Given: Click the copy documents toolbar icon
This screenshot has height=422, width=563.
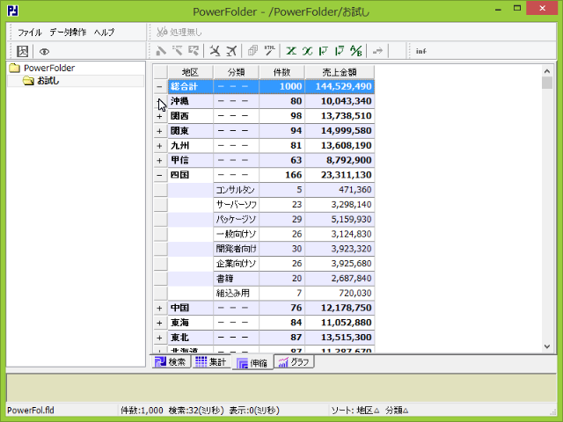Looking at the screenshot, I should (252, 51).
